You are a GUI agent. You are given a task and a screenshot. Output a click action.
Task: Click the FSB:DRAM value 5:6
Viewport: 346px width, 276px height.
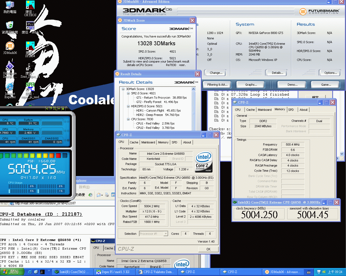click(x=293, y=150)
